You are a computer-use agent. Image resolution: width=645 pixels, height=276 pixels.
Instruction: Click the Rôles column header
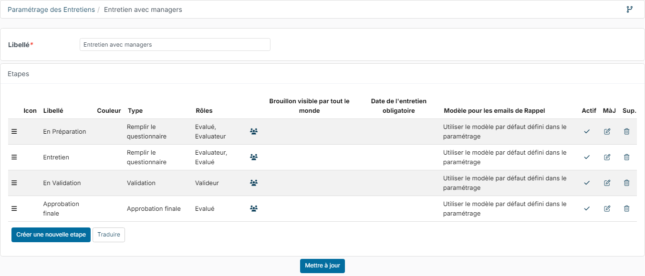click(x=204, y=110)
